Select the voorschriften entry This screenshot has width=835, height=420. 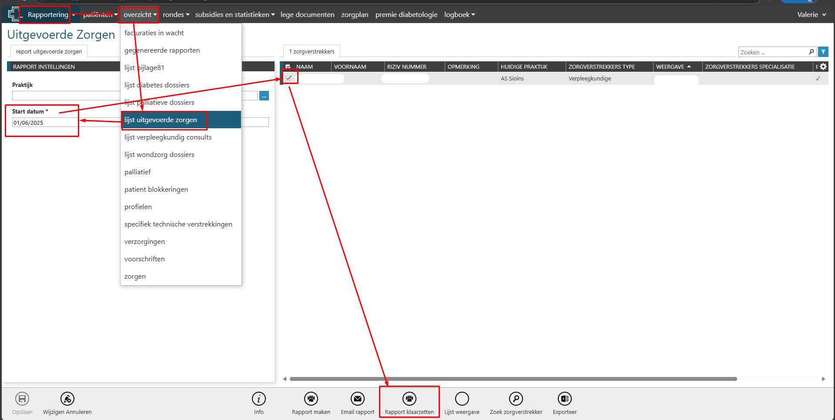(181, 259)
